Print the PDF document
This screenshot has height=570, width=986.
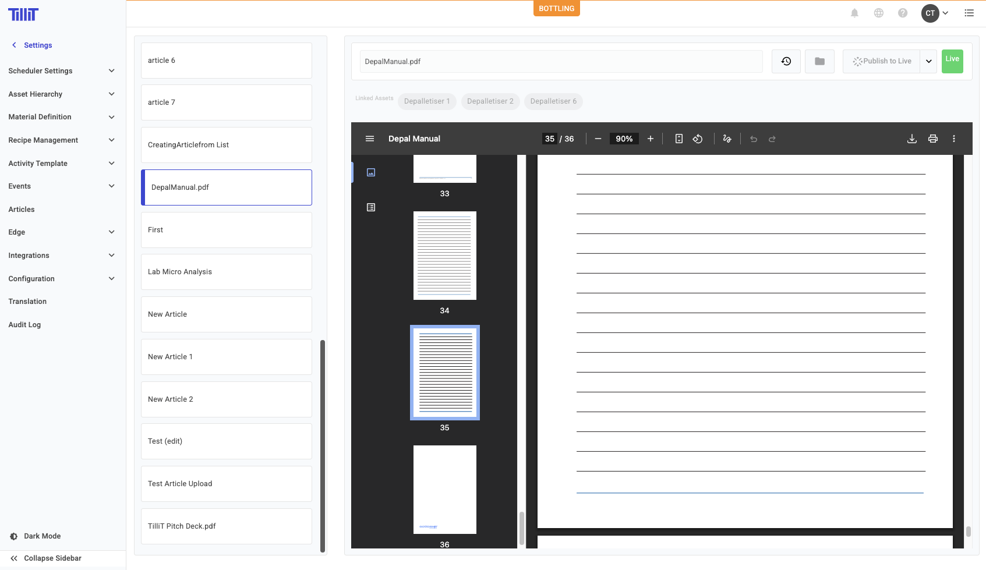pos(932,139)
